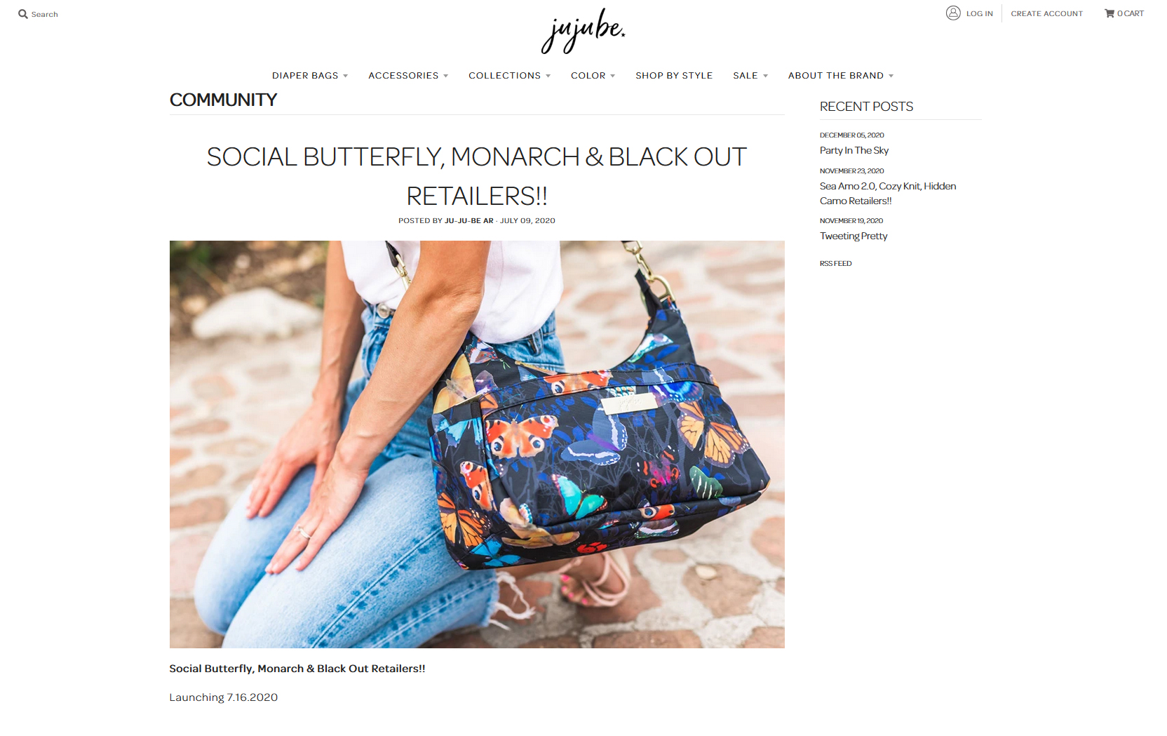Click the Log In link
Viewport: 1167px width, 736px height.
979,13
